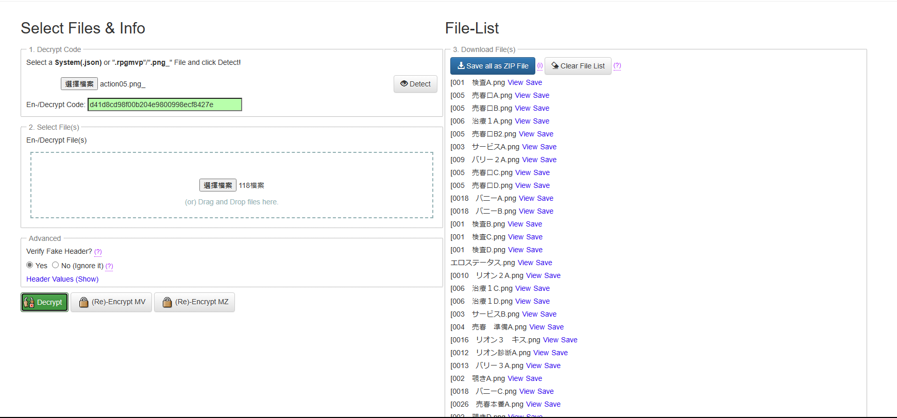Select the No (Ignore it) radio option
This screenshot has height=418, width=897.
pyautogui.click(x=56, y=265)
